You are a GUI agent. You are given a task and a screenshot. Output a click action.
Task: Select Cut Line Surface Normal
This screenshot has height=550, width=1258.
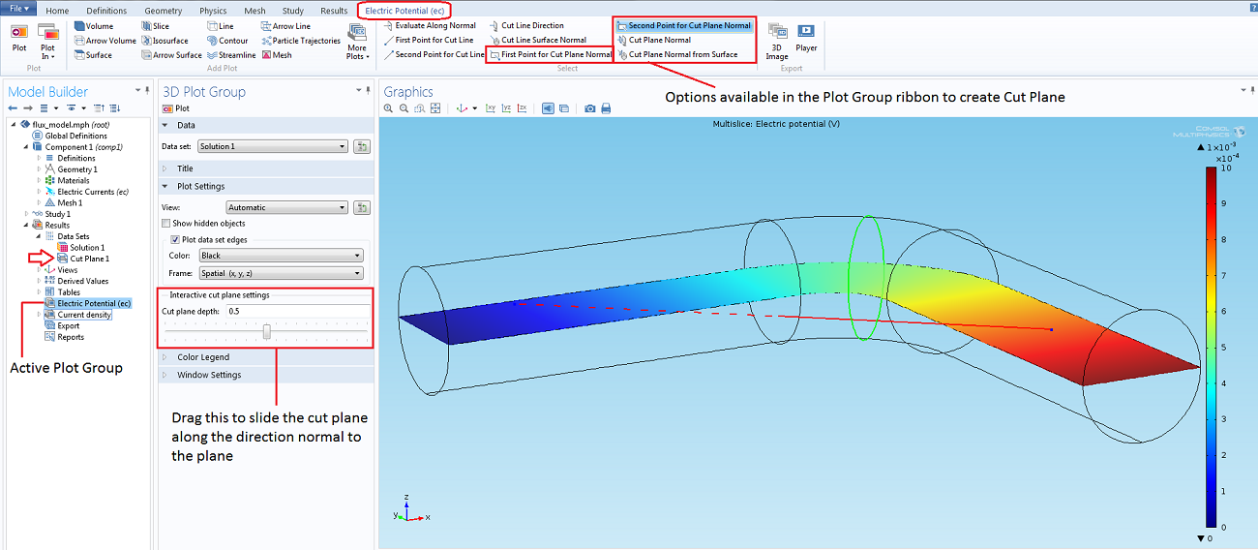pyautogui.click(x=537, y=40)
